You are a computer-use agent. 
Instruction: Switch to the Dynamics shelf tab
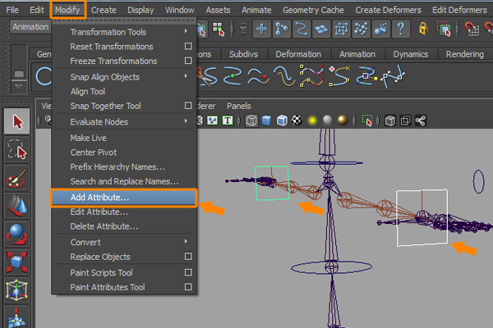coord(409,54)
